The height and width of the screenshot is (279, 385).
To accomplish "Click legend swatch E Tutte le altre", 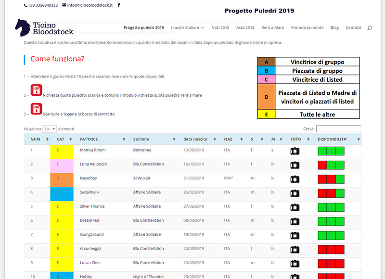I will (266, 114).
